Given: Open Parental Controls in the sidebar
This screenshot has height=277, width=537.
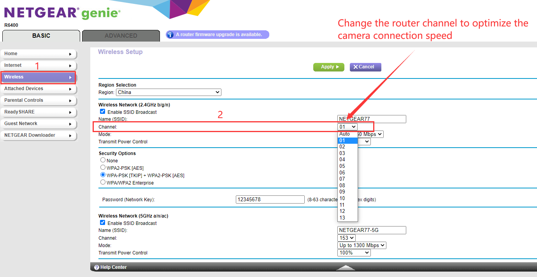Looking at the screenshot, I should [x=39, y=101].
